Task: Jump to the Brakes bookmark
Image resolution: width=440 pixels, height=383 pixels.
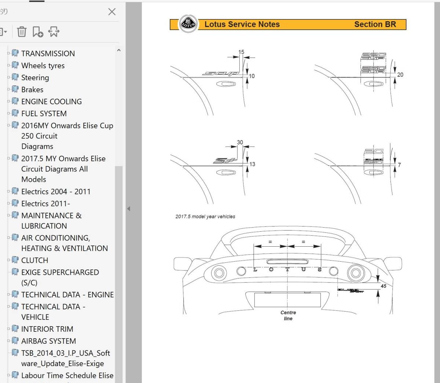Action: click(32, 90)
